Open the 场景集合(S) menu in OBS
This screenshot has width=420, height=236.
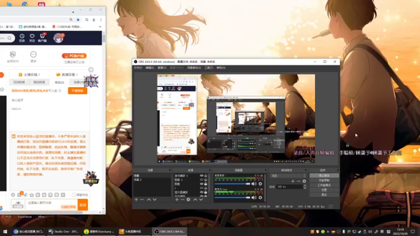pyautogui.click(x=194, y=68)
